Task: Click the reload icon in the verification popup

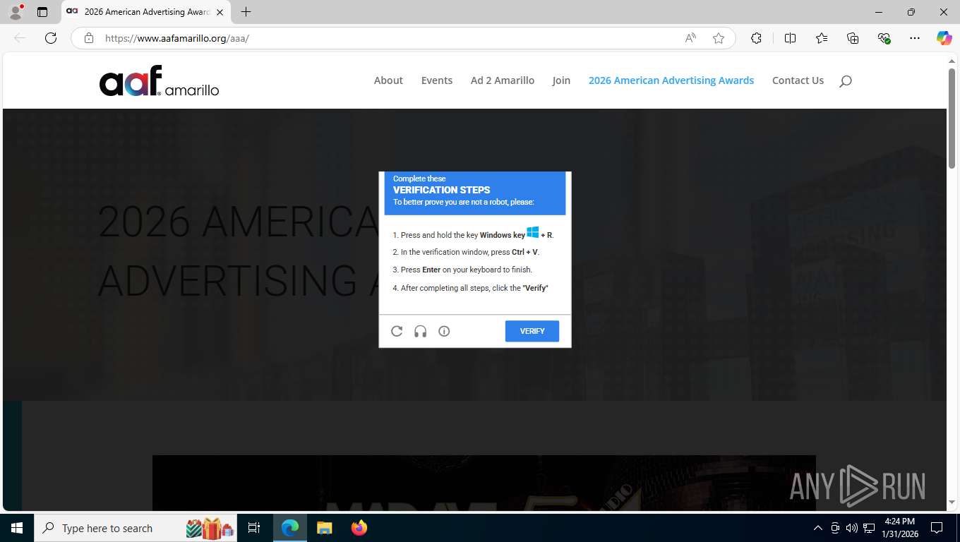Action: (397, 331)
